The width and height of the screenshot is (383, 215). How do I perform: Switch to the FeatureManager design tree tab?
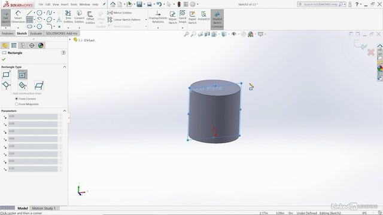coord(5,45)
